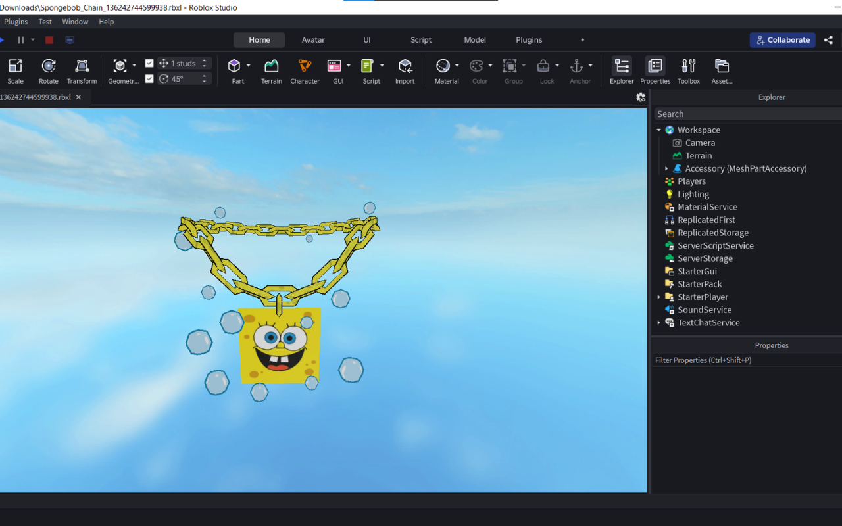The height and width of the screenshot is (526, 842).
Task: Open the Lock dropdown arrow
Action: click(x=557, y=66)
